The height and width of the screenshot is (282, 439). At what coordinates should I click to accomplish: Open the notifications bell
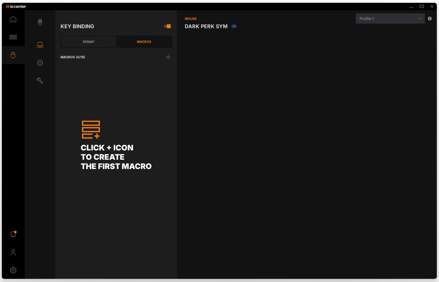13,234
